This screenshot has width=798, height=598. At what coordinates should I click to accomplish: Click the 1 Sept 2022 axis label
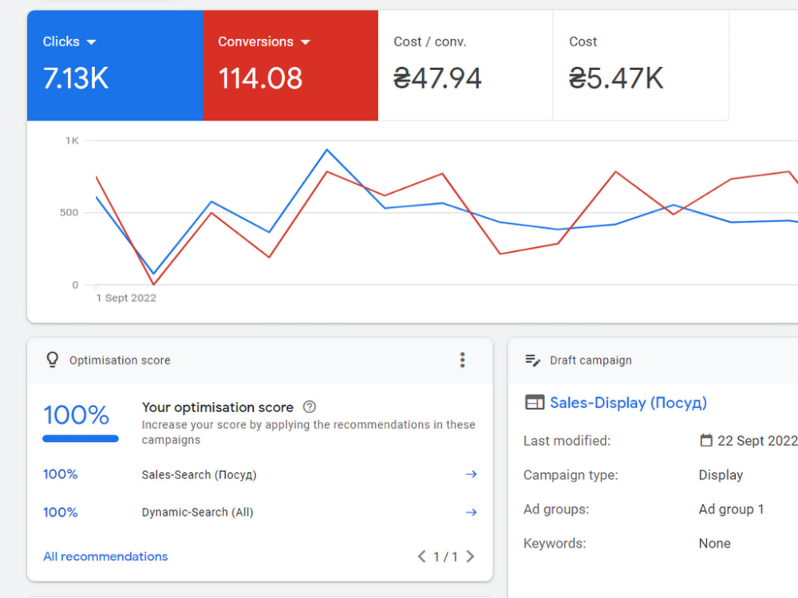[126, 298]
